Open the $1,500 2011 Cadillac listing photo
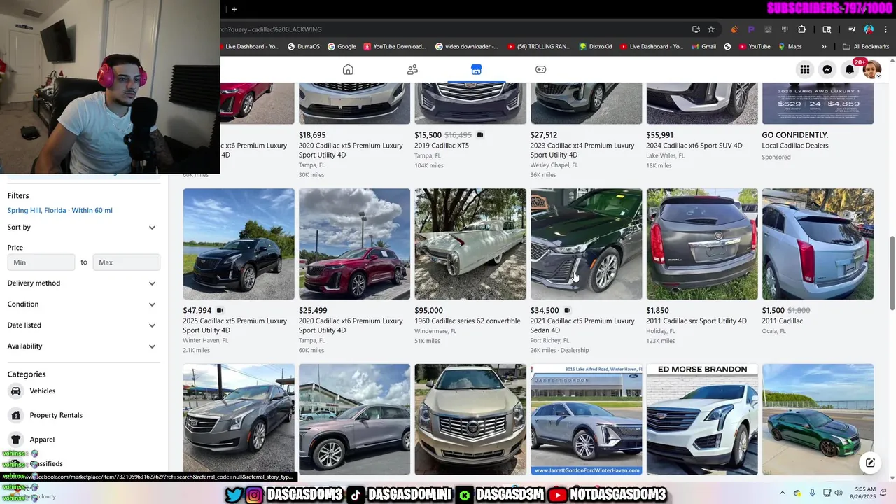 [818, 244]
